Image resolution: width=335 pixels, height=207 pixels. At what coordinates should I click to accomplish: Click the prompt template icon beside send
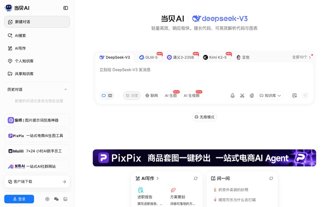[x=295, y=96]
